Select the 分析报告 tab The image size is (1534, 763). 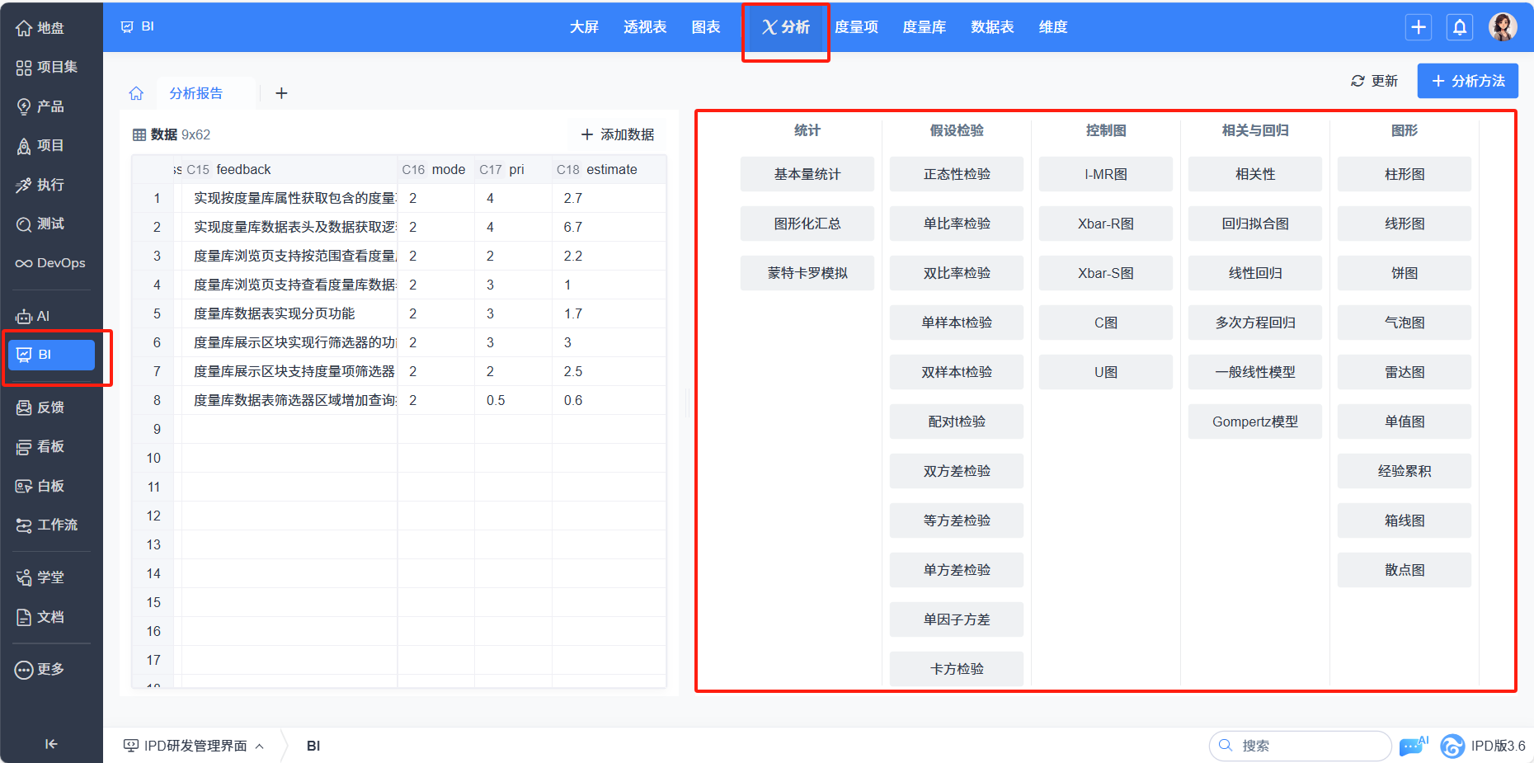pyautogui.click(x=196, y=93)
